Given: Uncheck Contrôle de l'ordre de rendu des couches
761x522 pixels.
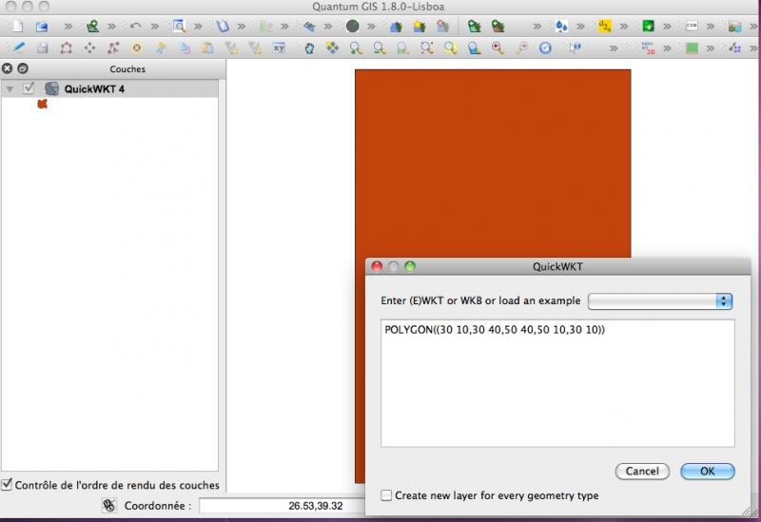Looking at the screenshot, I should (x=8, y=485).
